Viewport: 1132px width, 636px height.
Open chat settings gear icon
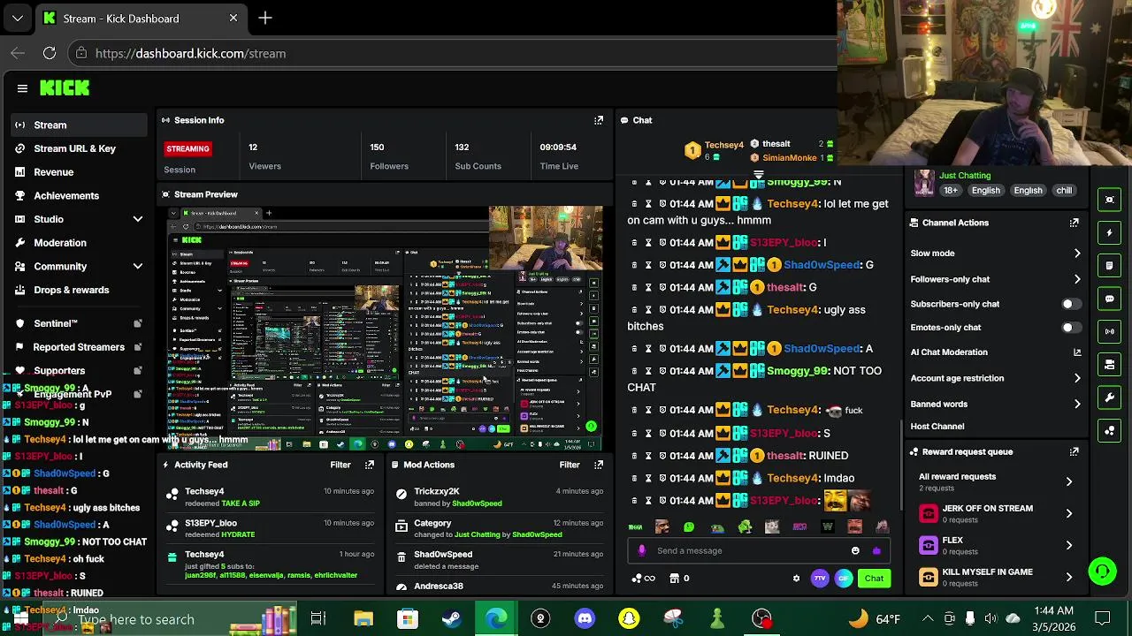click(x=796, y=579)
